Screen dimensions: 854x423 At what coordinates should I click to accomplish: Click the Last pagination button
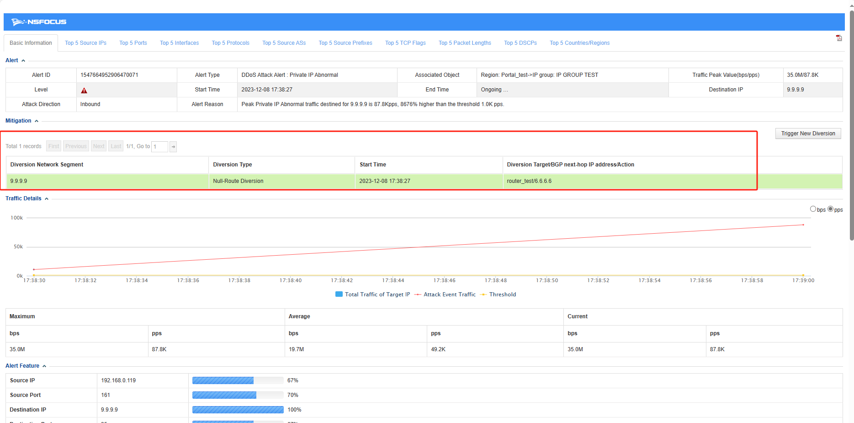[116, 146]
